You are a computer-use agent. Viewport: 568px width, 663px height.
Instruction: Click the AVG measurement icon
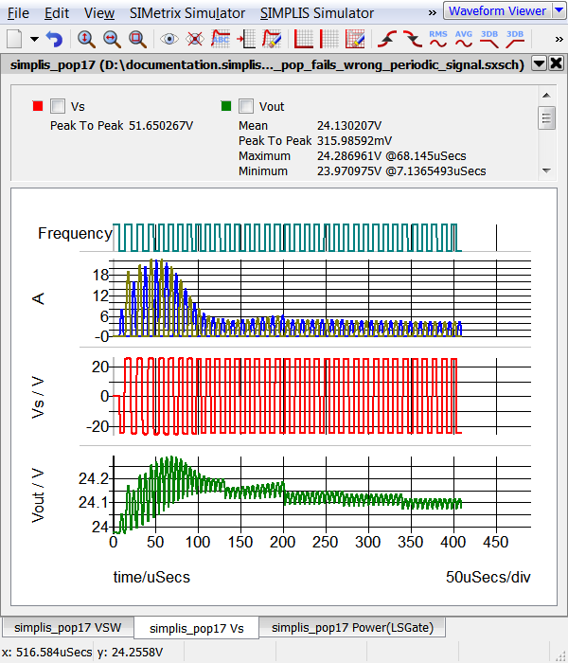tap(464, 40)
